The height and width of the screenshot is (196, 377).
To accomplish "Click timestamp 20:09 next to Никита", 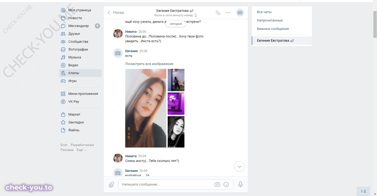I will click(142, 156).
